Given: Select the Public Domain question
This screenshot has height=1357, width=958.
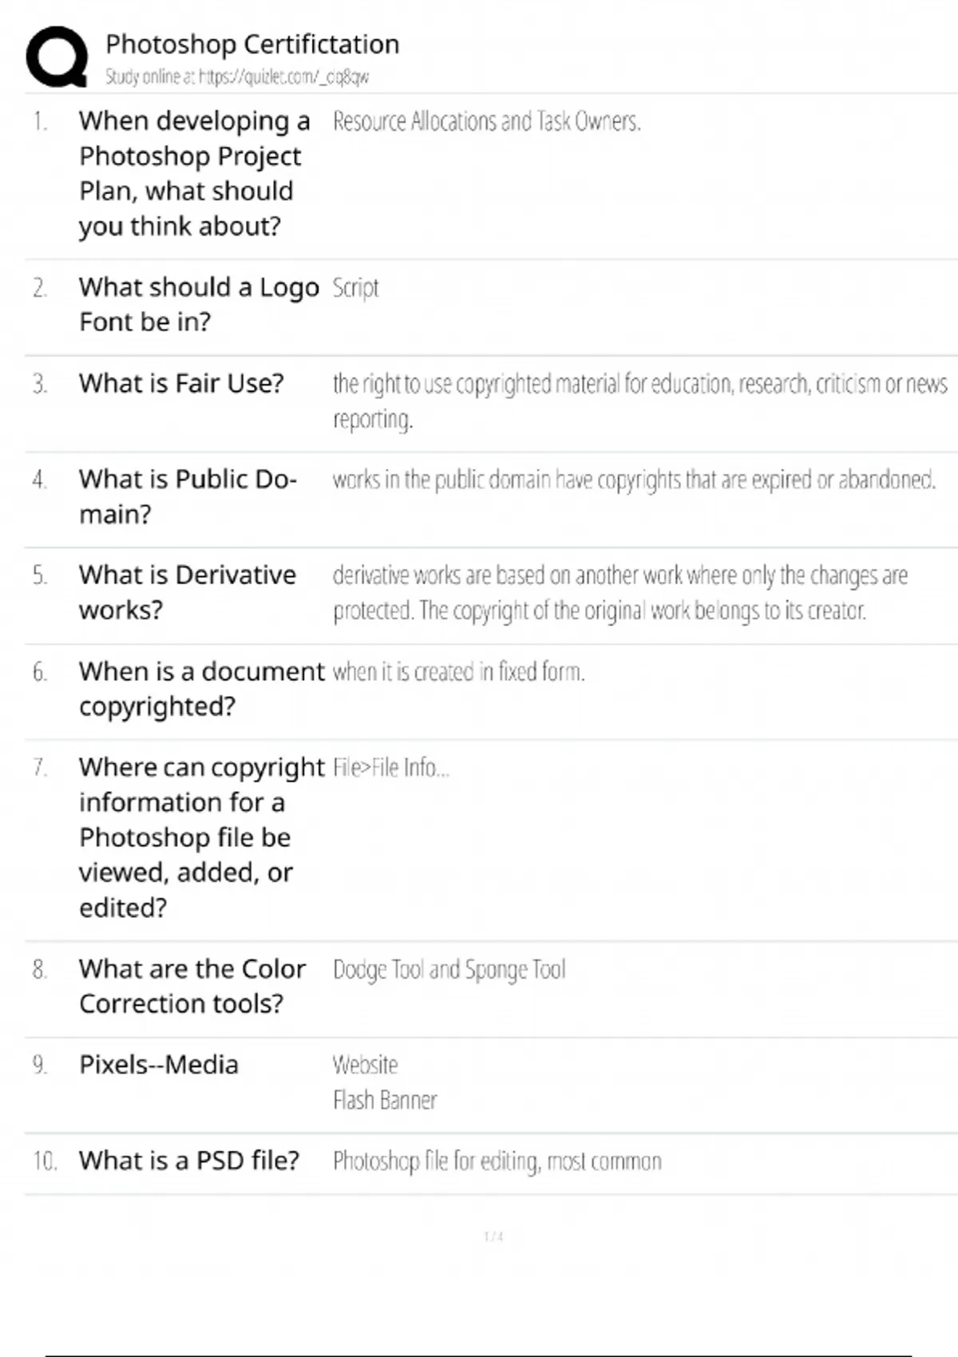Looking at the screenshot, I should click(188, 497).
